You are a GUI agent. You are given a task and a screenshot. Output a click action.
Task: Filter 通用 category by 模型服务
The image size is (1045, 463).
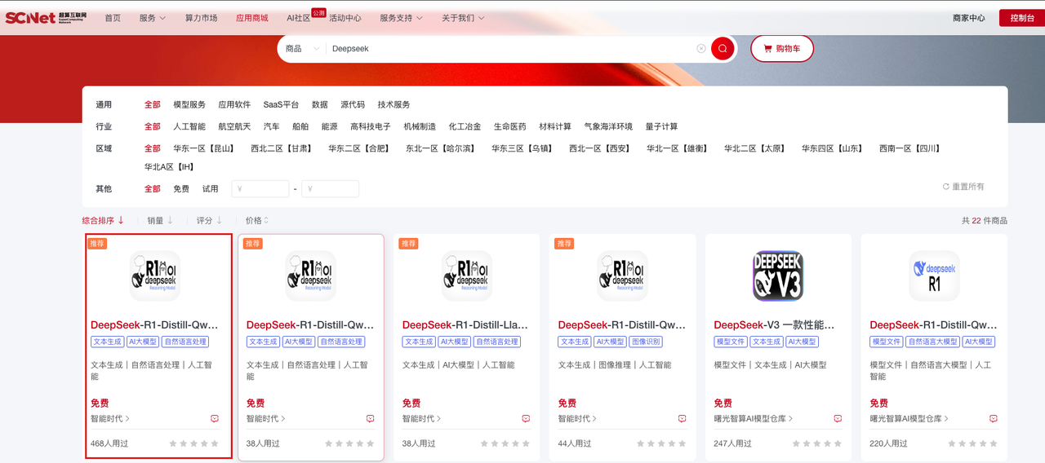click(x=189, y=104)
